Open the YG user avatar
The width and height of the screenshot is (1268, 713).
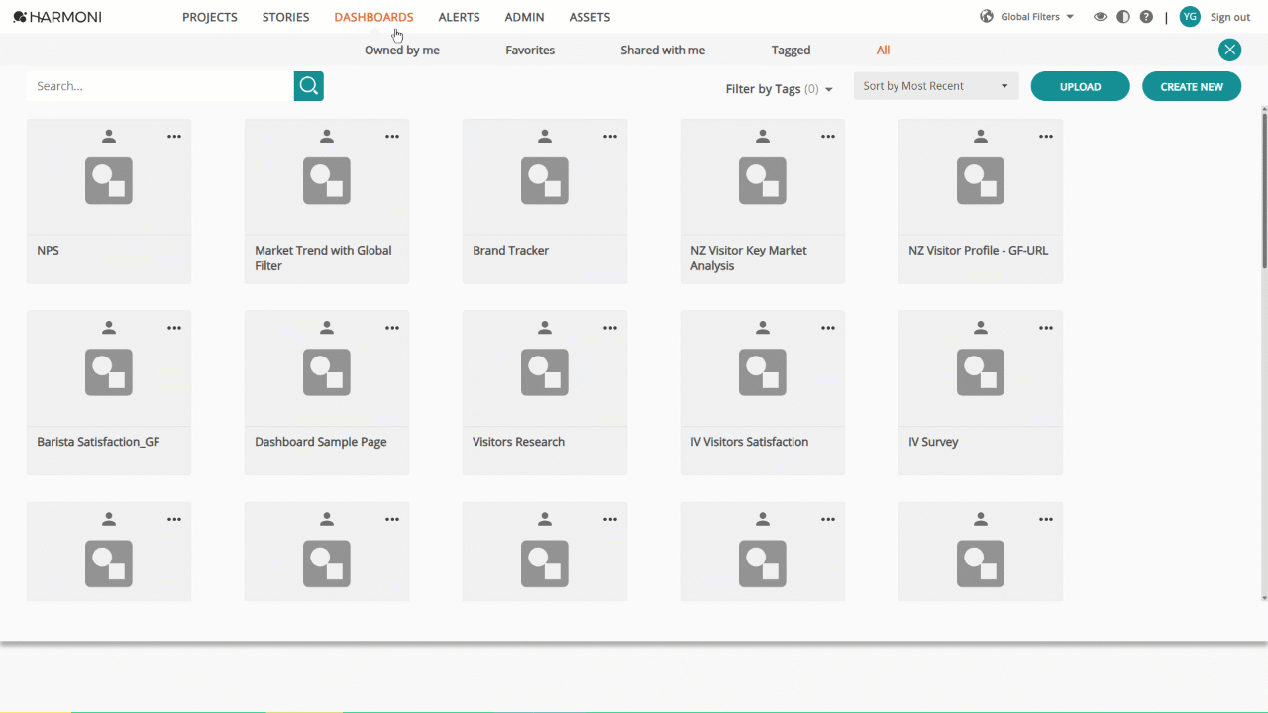[x=1190, y=17]
